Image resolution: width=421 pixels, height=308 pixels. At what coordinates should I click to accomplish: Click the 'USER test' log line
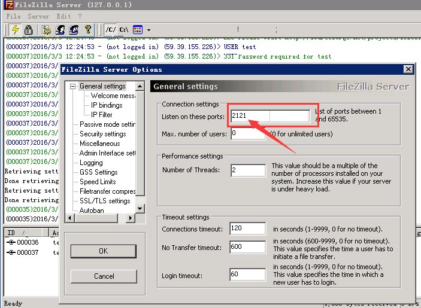pyautogui.click(x=131, y=47)
